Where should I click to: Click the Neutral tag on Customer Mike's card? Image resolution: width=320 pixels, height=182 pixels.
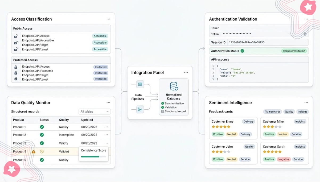coord(283,134)
